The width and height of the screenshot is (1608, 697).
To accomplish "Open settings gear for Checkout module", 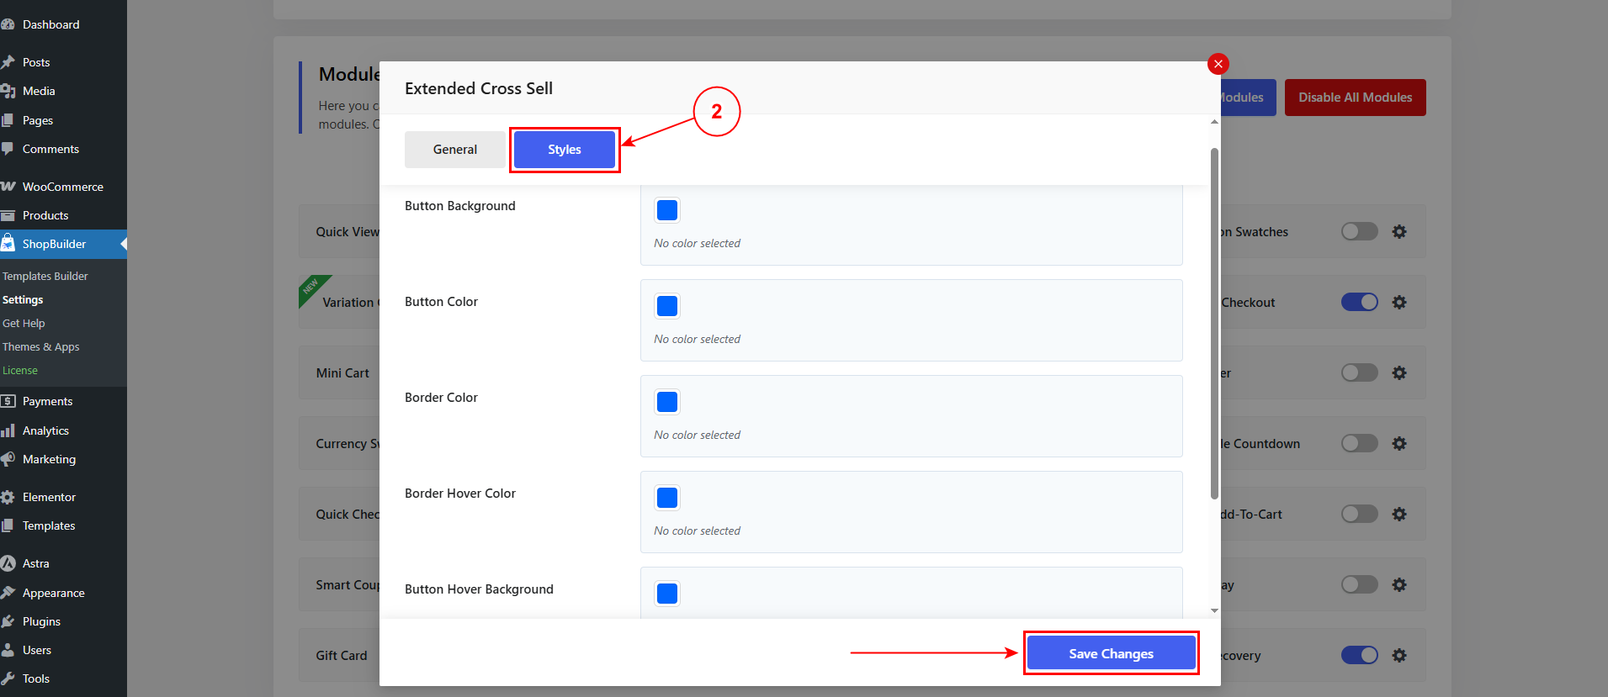I will [1399, 302].
